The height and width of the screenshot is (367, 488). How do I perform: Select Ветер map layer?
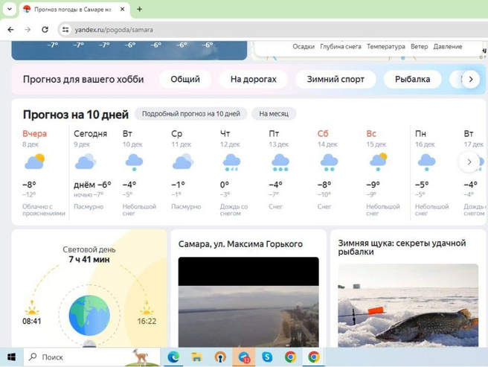click(420, 47)
